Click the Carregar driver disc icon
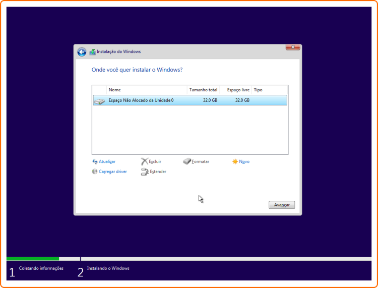378x288 pixels. [x=95, y=171]
